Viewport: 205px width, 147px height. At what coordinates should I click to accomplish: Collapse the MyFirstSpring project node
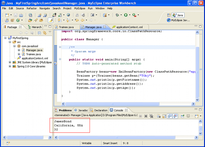pyautogui.click(x=5, y=38)
